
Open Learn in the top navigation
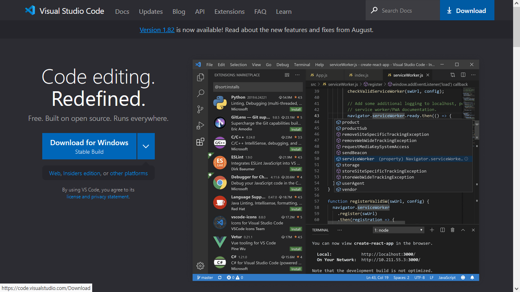tap(284, 11)
